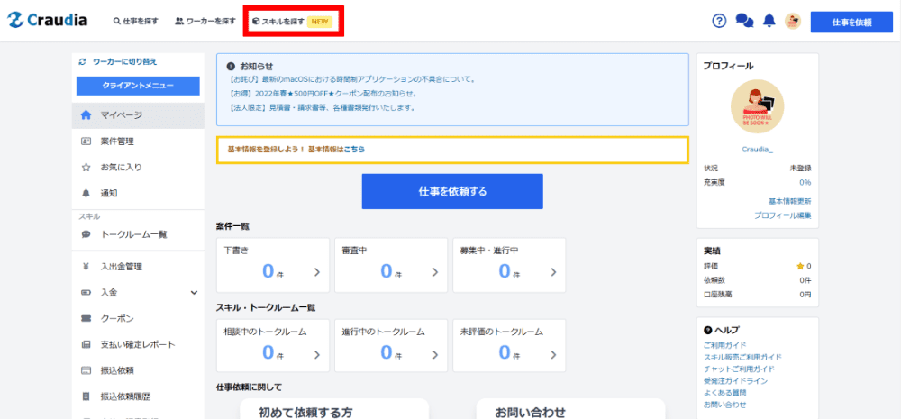Screen dimensions: 901x419
Task: Expand the 入金 sidebar submenu
Action: (x=194, y=292)
